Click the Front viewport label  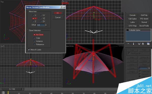pyautogui.click(x=66, y=2)
